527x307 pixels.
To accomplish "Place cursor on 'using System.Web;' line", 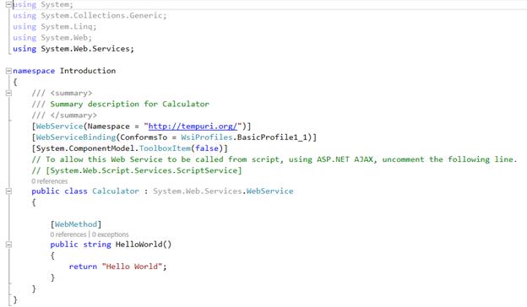I will click(52, 38).
